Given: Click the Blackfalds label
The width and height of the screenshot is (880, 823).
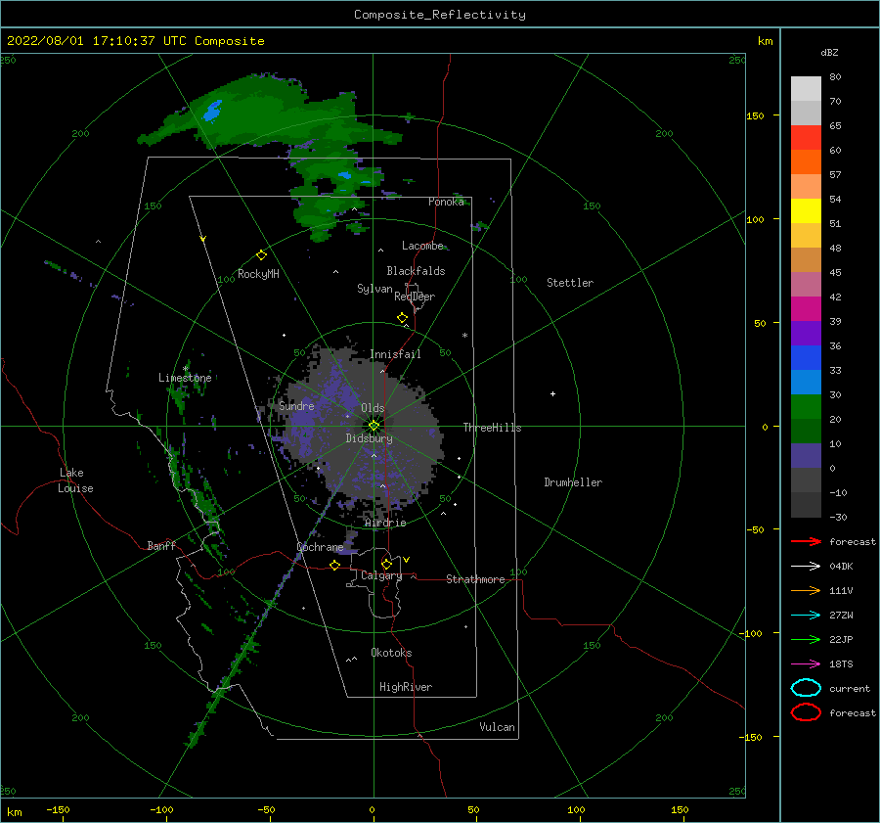Looking at the screenshot, I should click(x=416, y=271).
